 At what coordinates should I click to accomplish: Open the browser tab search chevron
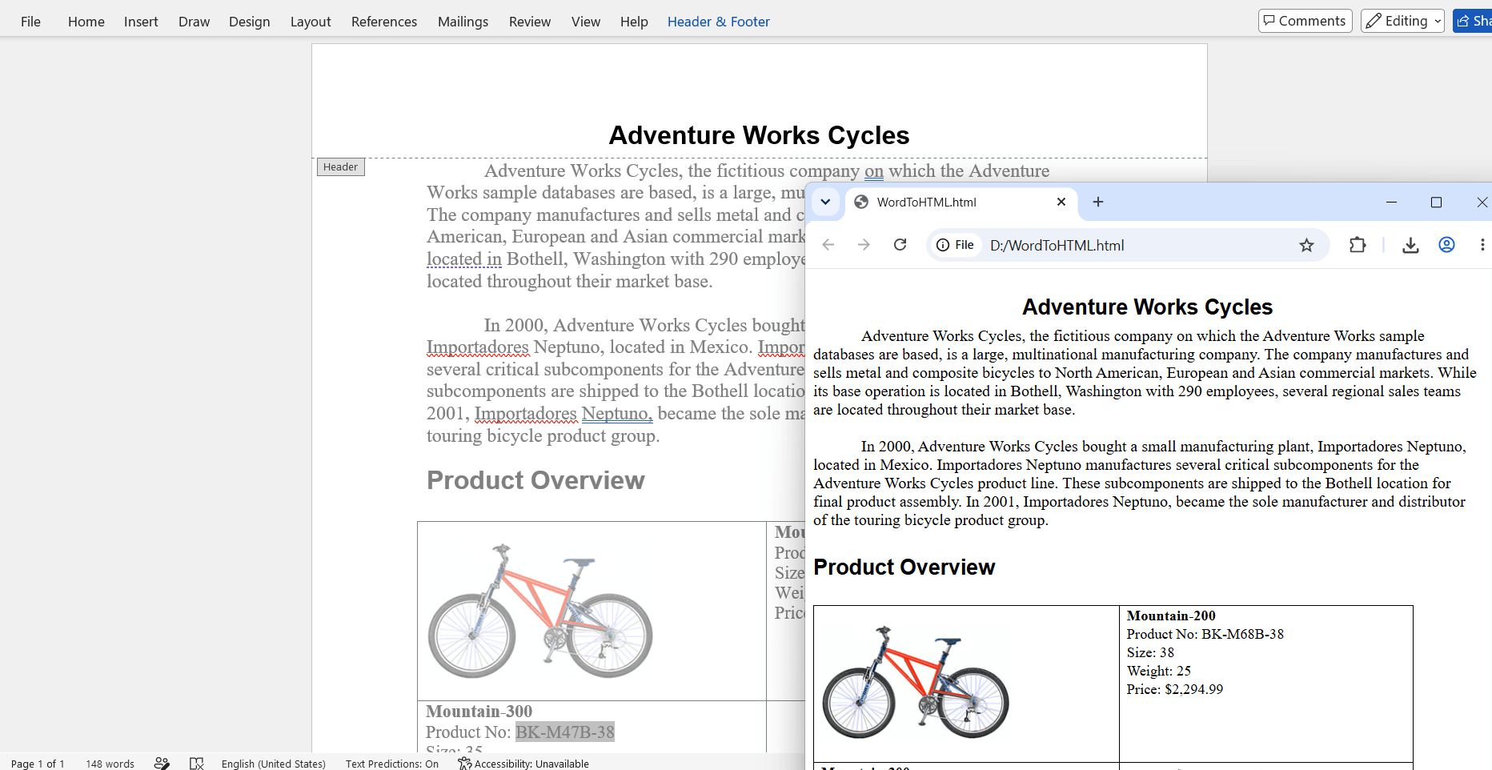825,202
